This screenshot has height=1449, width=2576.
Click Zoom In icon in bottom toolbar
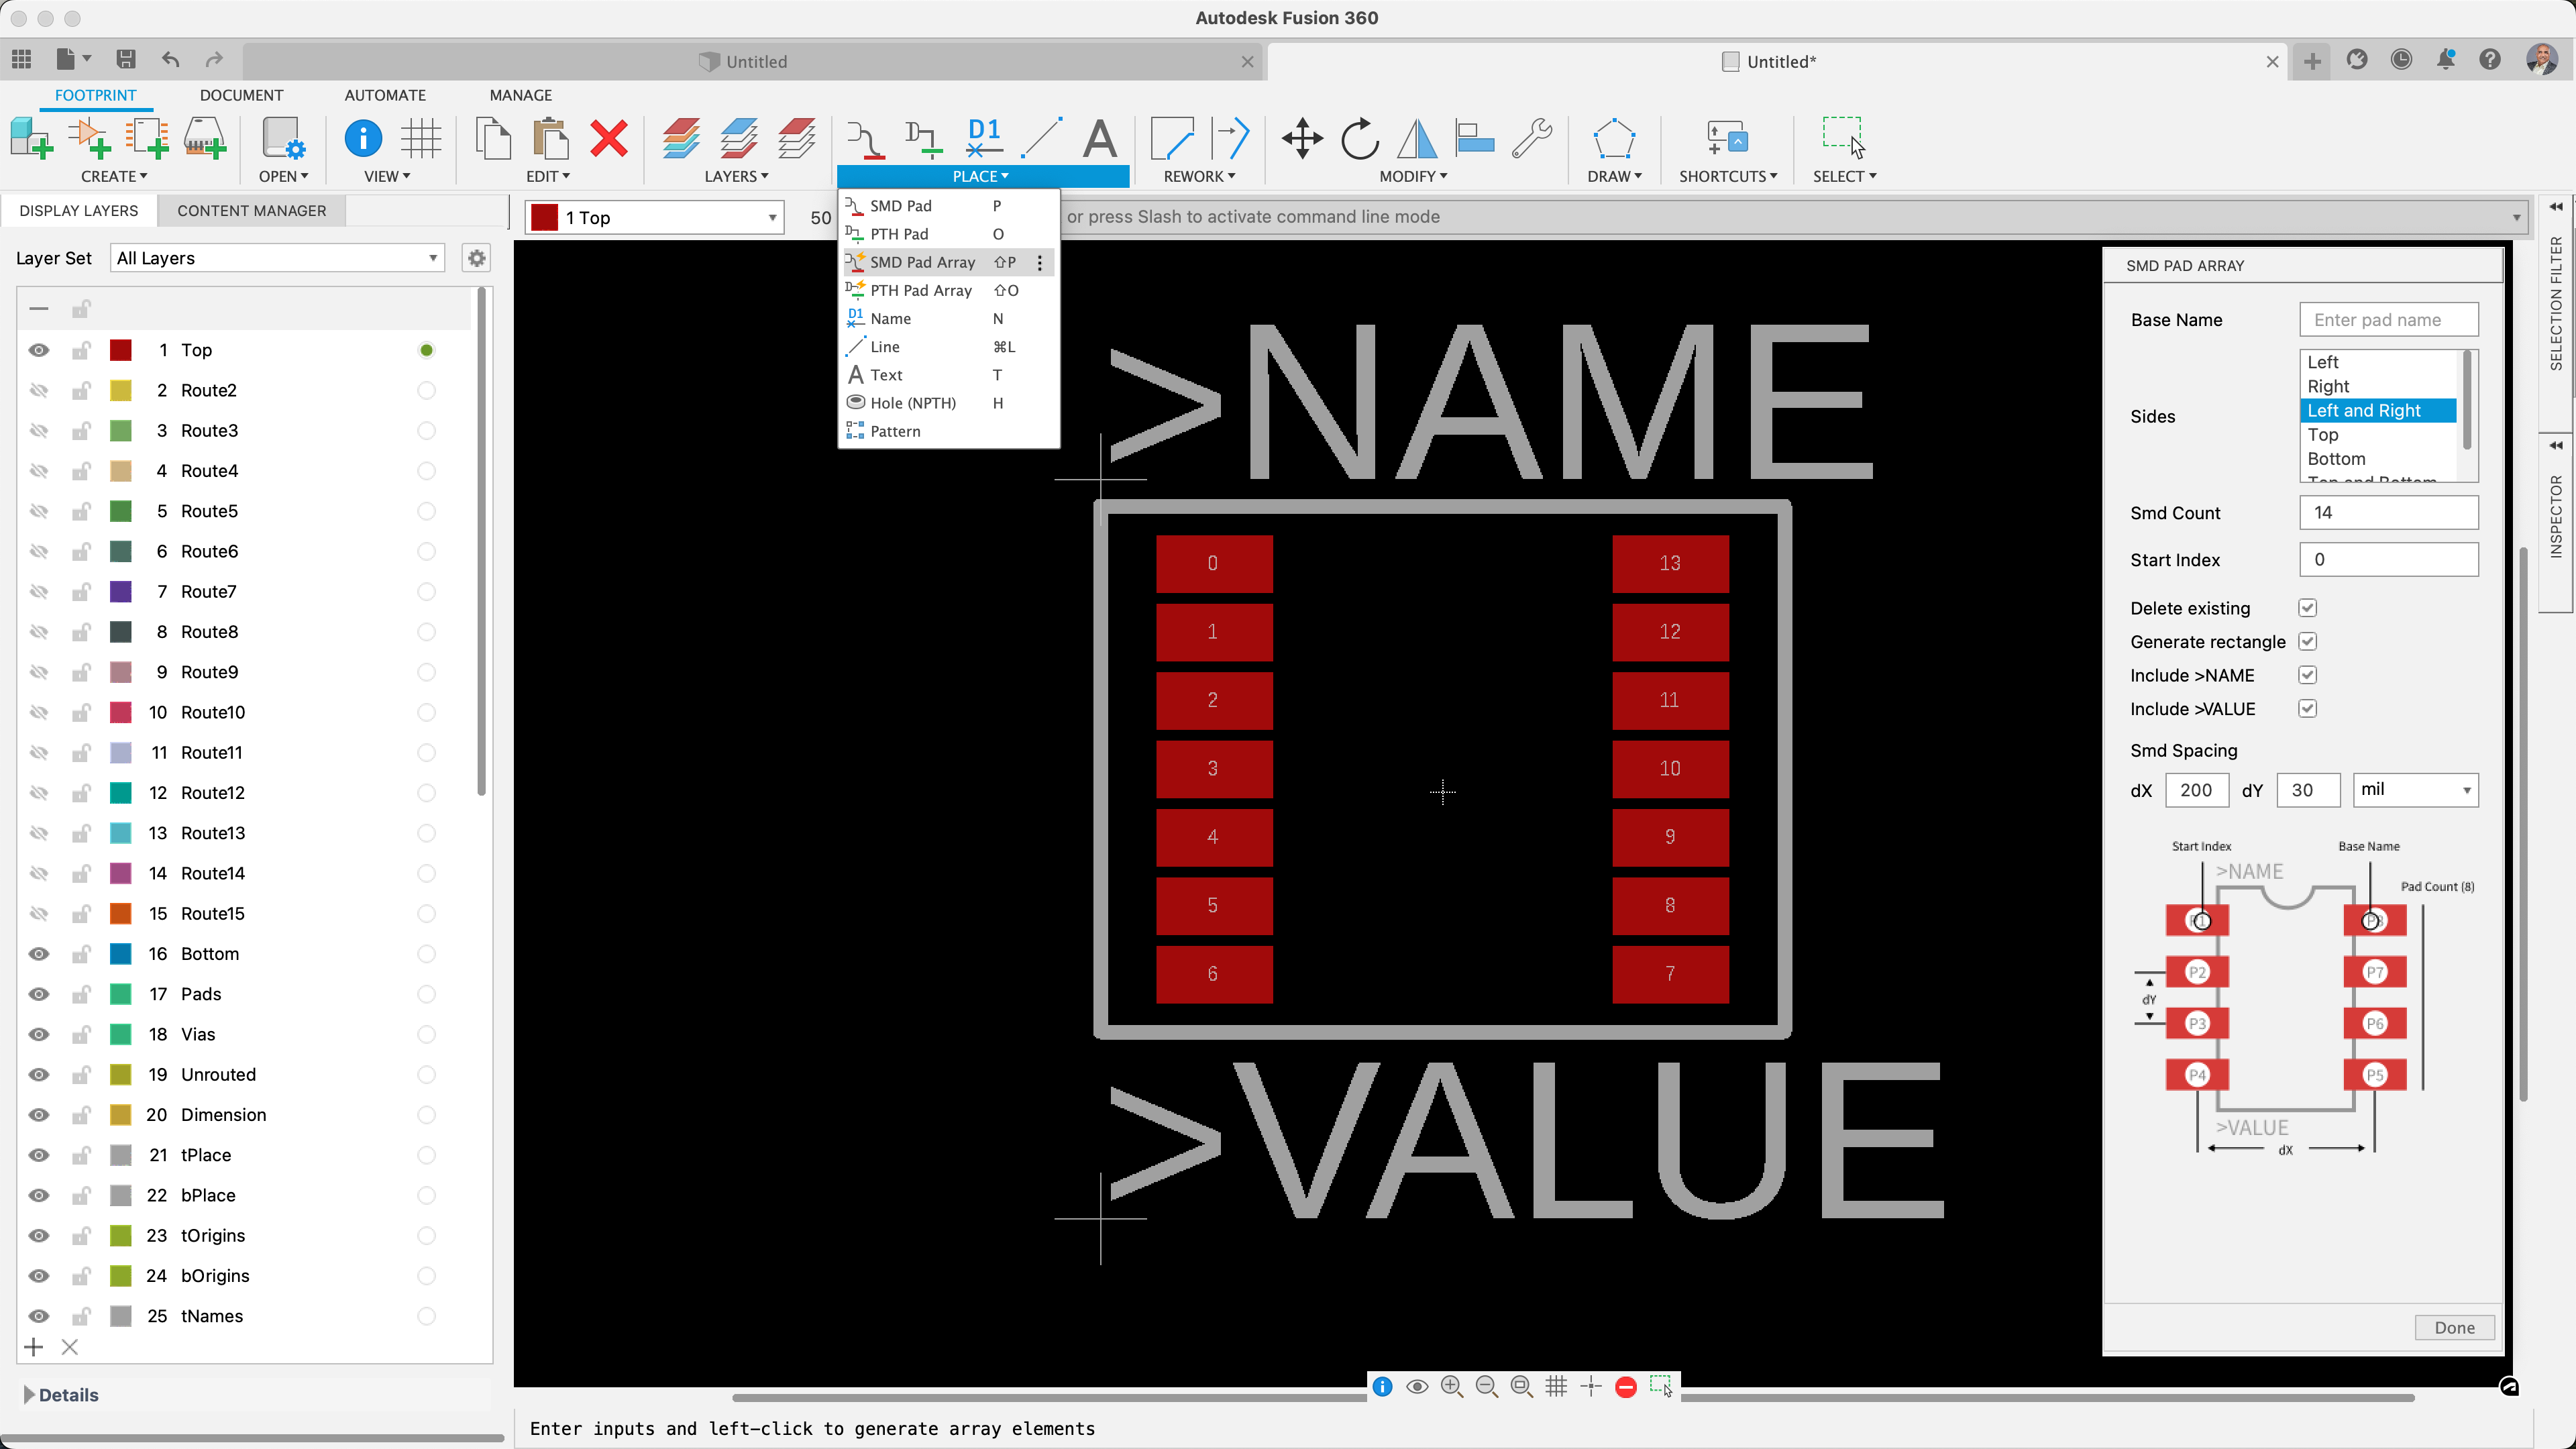point(1451,1386)
